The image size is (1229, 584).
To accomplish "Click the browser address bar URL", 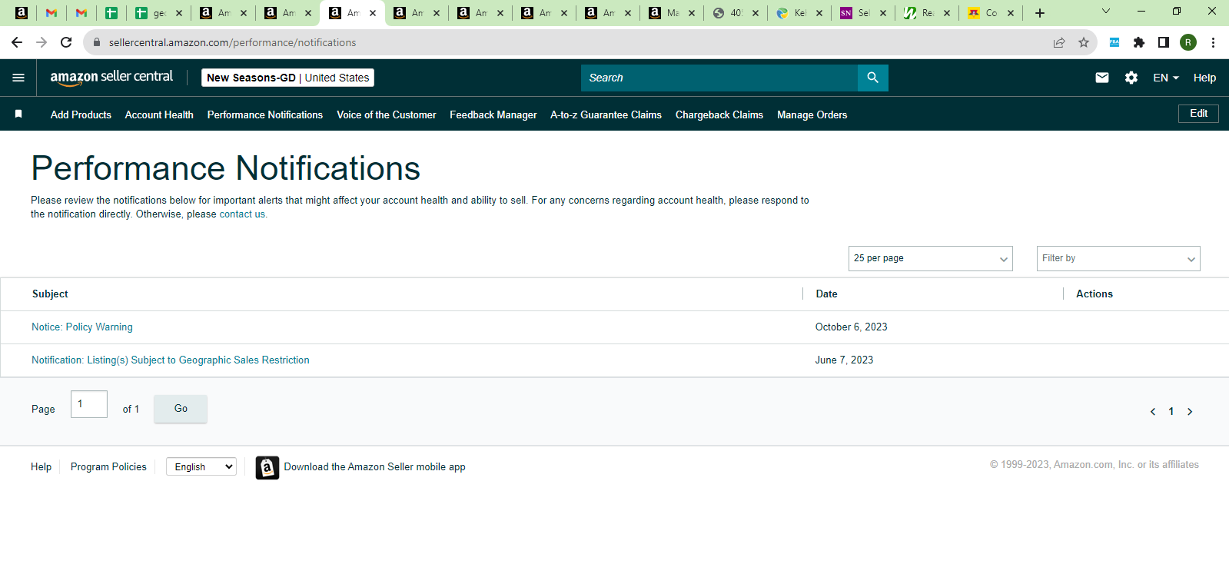I will (x=232, y=42).
